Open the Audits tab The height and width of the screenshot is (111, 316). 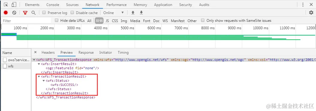pos(204,4)
